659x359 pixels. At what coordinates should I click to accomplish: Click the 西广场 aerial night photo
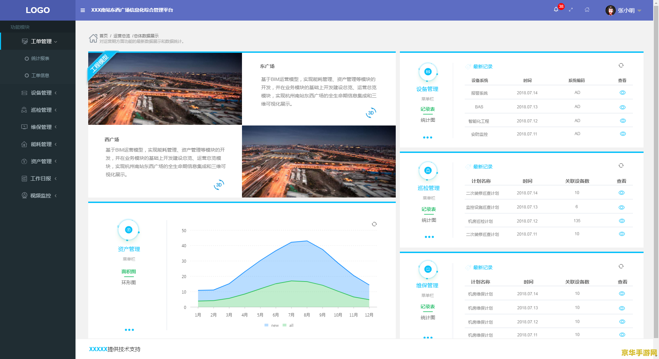point(319,161)
